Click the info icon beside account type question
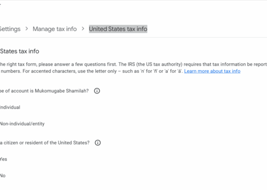 point(97,91)
